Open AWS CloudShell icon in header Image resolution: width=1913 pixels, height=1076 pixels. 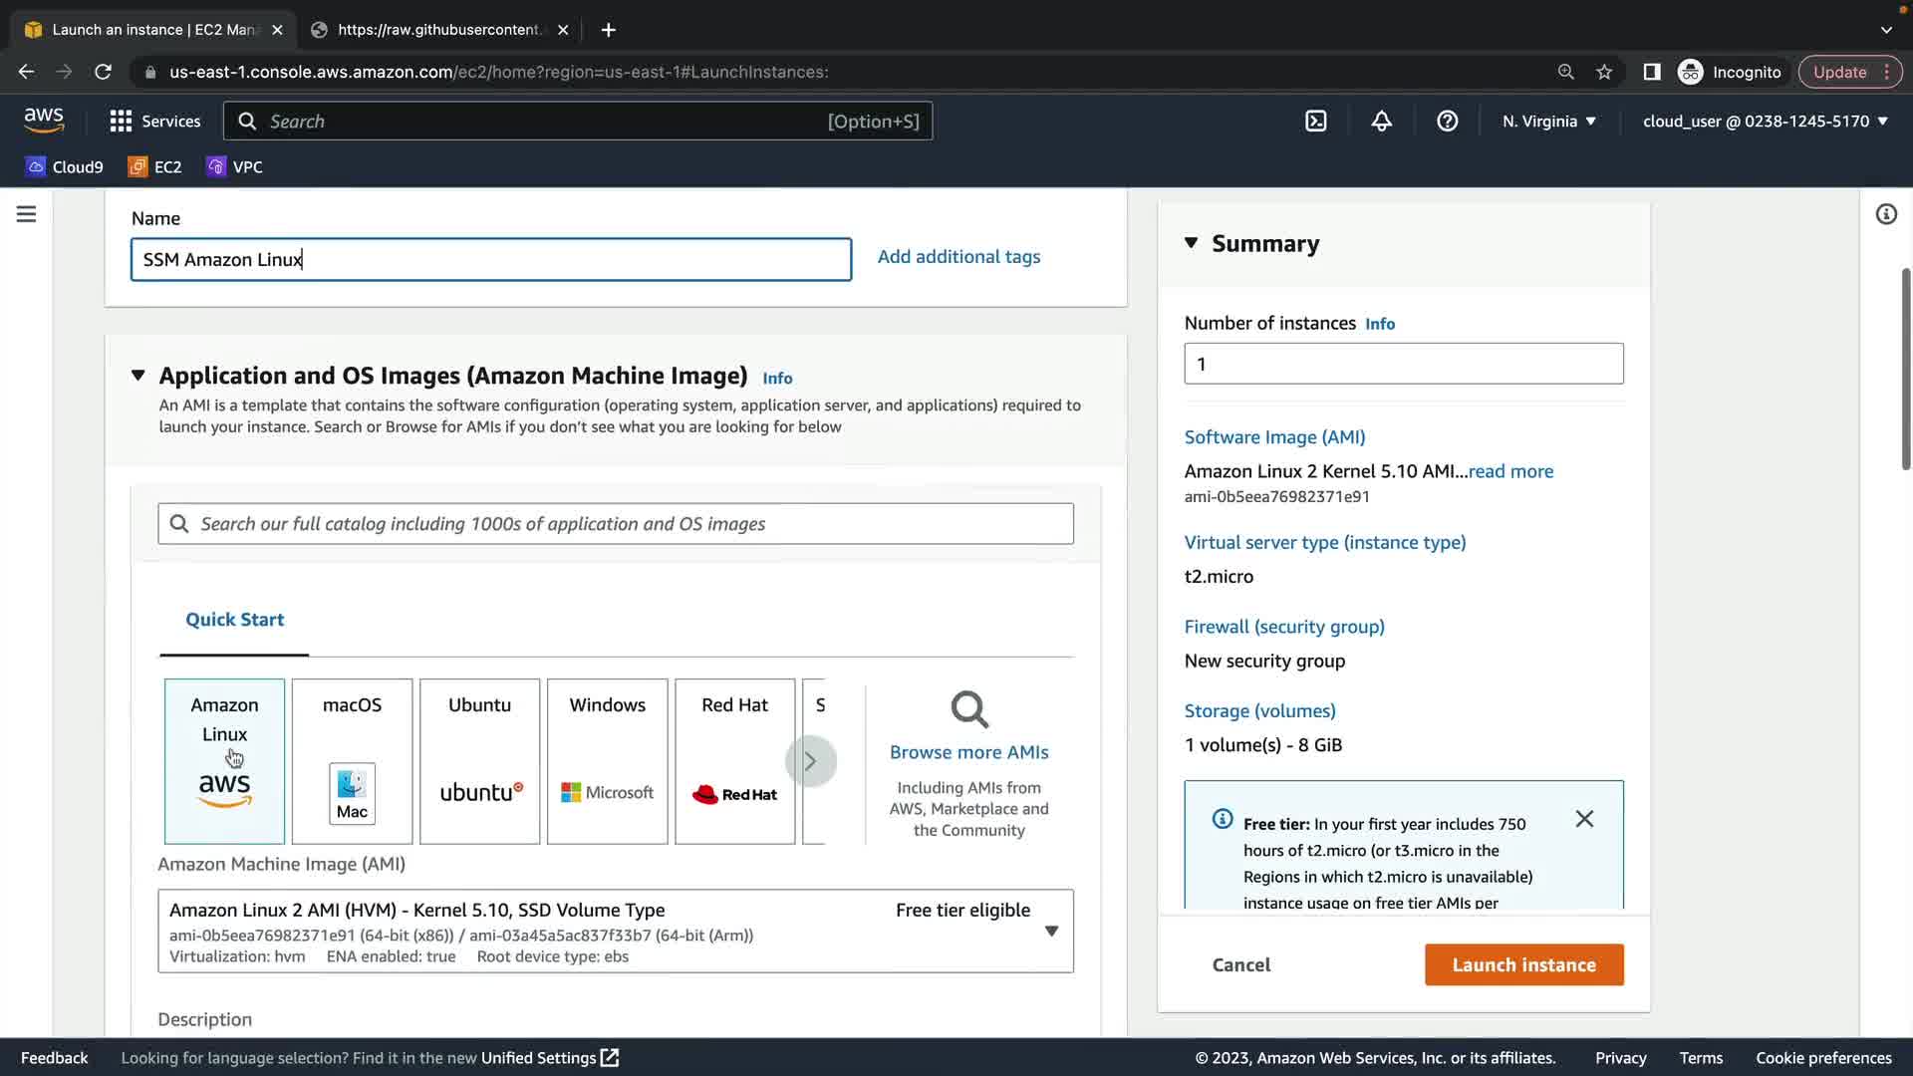(x=1316, y=122)
